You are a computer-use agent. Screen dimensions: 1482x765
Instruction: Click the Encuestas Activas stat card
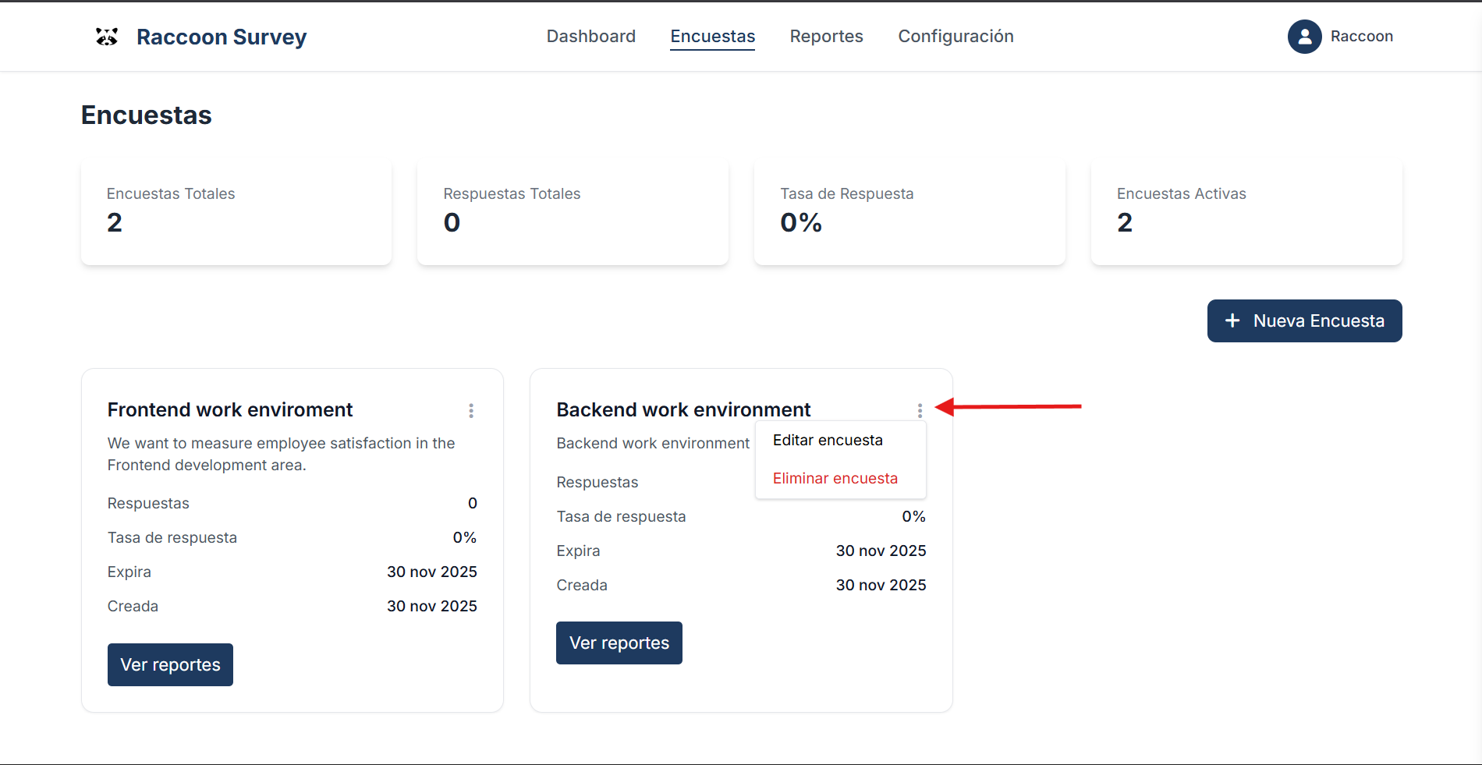click(1246, 213)
